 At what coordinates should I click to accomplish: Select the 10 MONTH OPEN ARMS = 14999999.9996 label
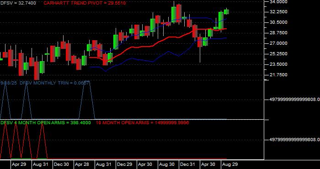tap(142, 122)
